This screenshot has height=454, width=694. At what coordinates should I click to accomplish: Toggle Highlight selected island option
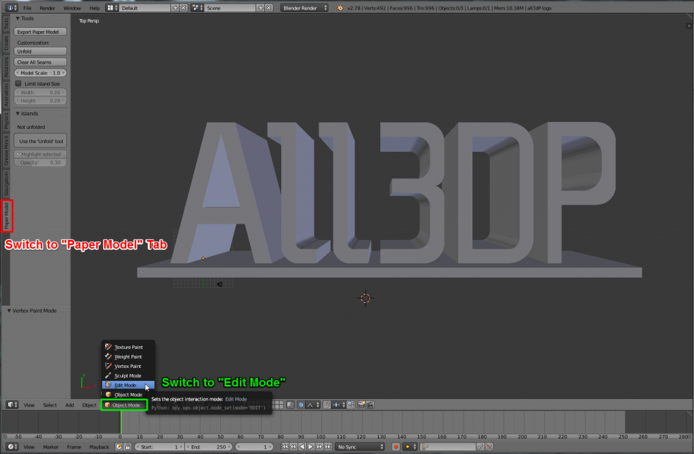click(41, 154)
